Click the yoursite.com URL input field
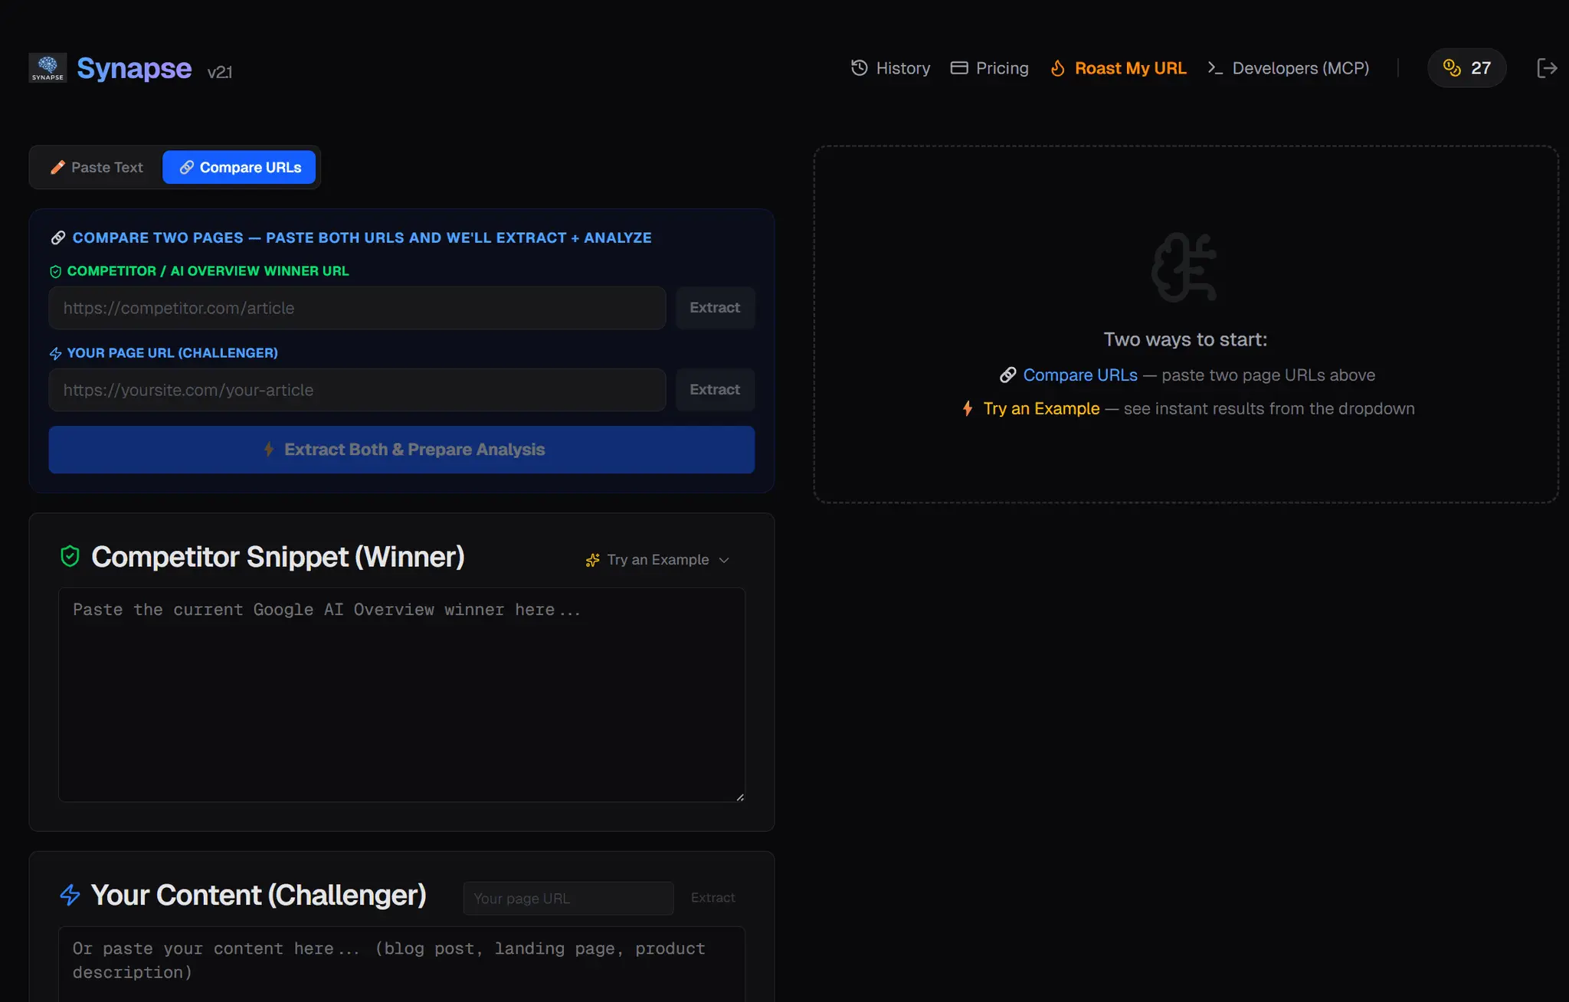 [x=357, y=390]
